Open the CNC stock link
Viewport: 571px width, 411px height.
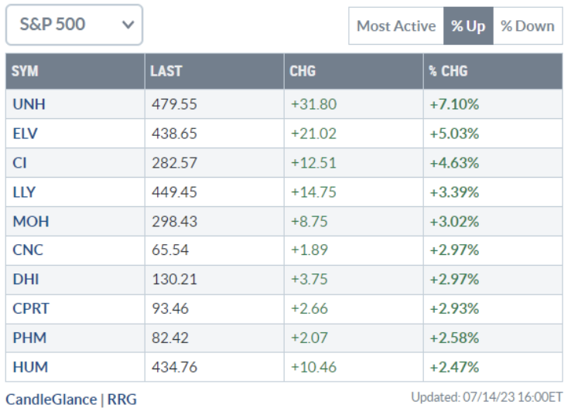point(27,250)
